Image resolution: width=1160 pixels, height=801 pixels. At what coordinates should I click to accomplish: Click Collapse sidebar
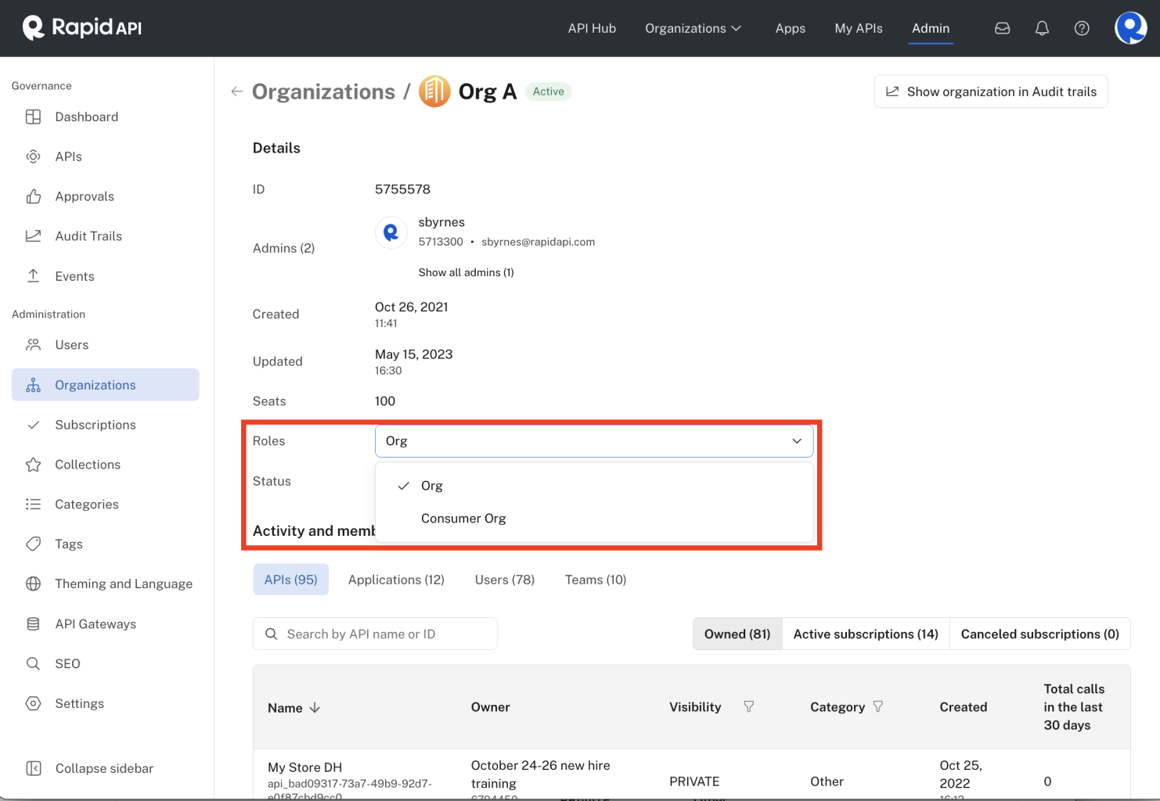coord(104,768)
